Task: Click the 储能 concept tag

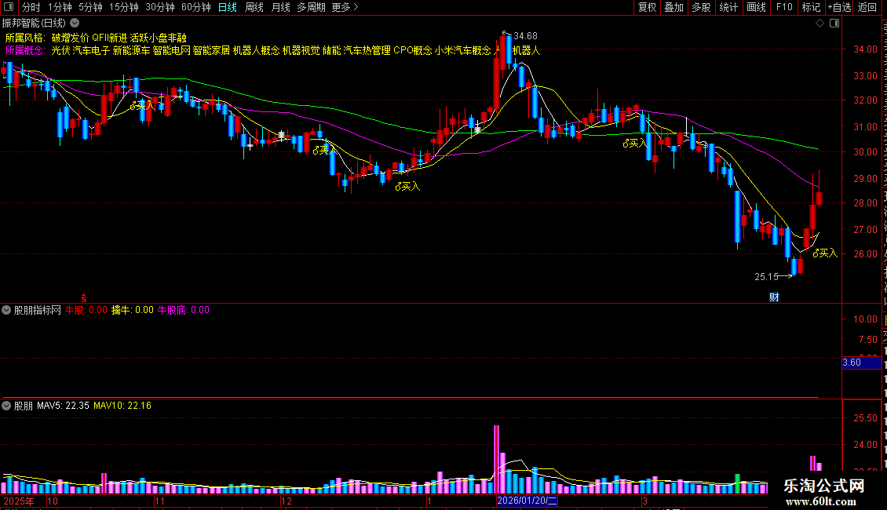Action: click(331, 50)
